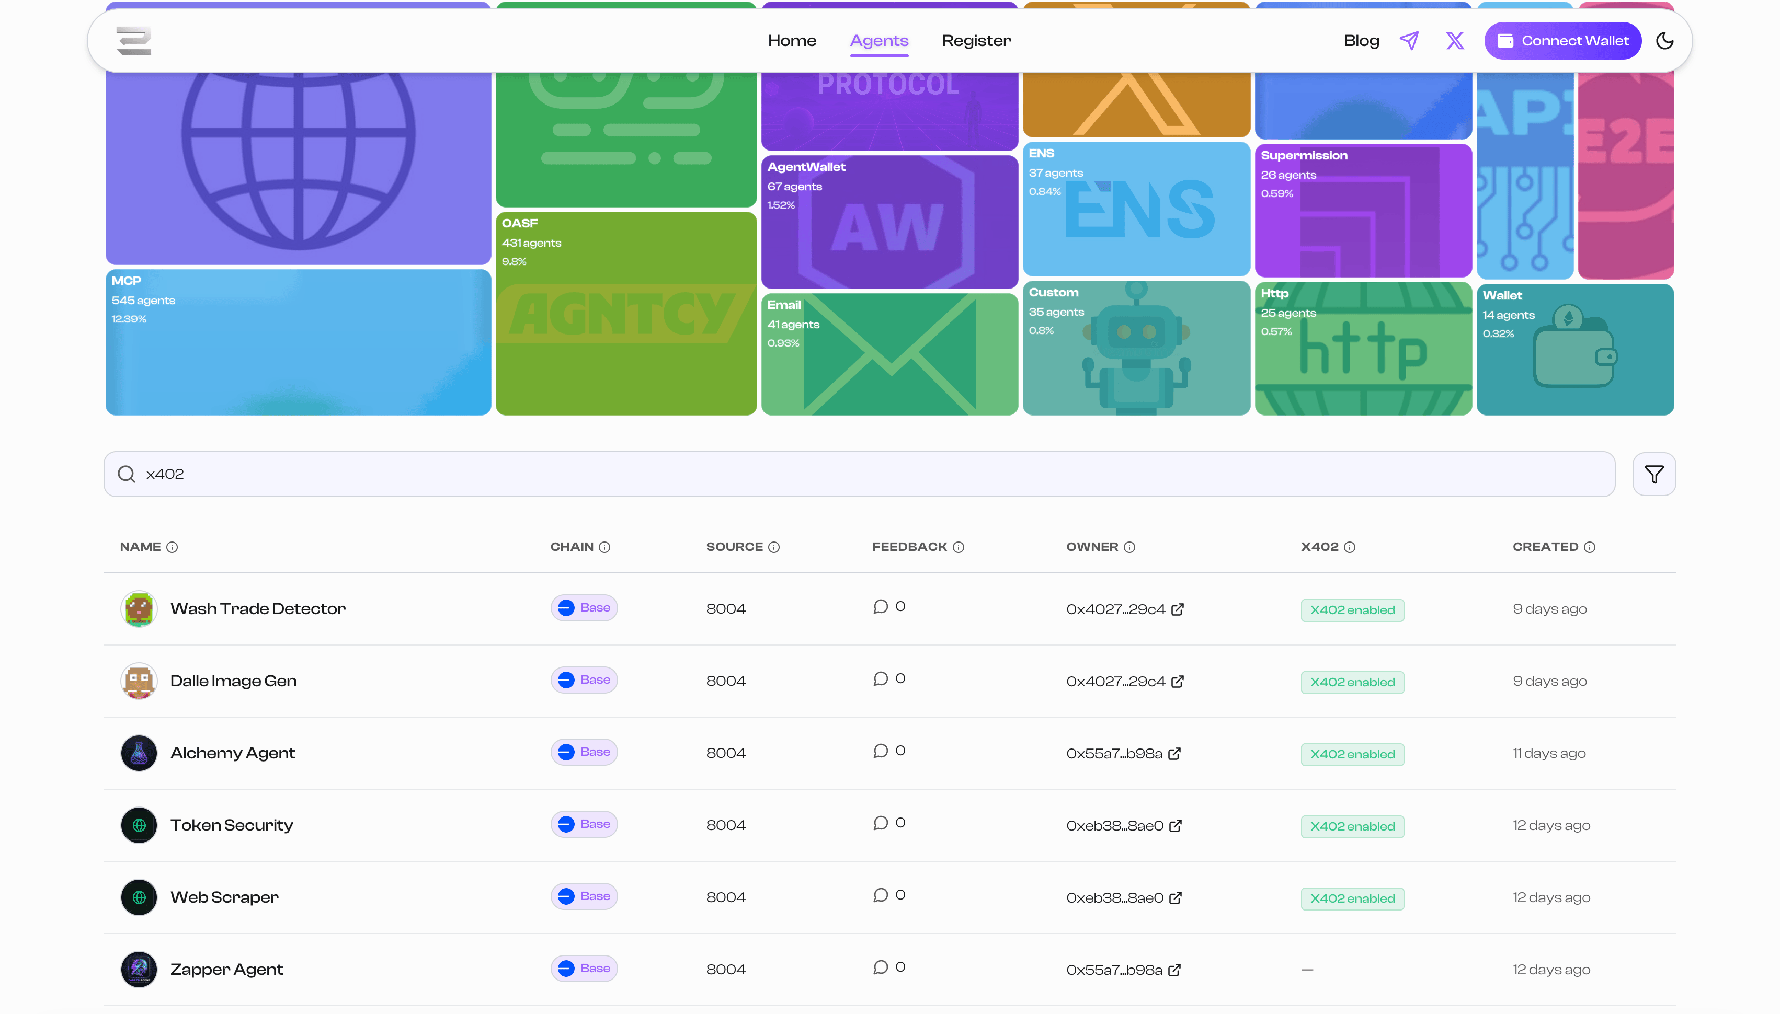Screen dimensions: 1780x1014
Task: Open the Blog link
Action: point(1361,40)
